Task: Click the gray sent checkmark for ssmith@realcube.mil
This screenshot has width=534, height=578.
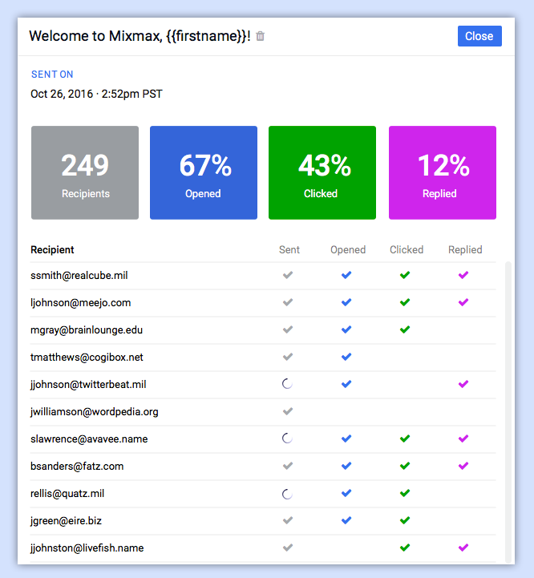Action: tap(288, 275)
